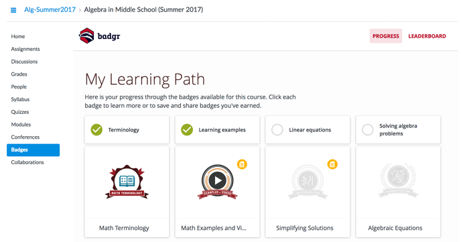Select the grayed Algebraic Equations badge
Screen dimensions: 461x242
[398, 180]
